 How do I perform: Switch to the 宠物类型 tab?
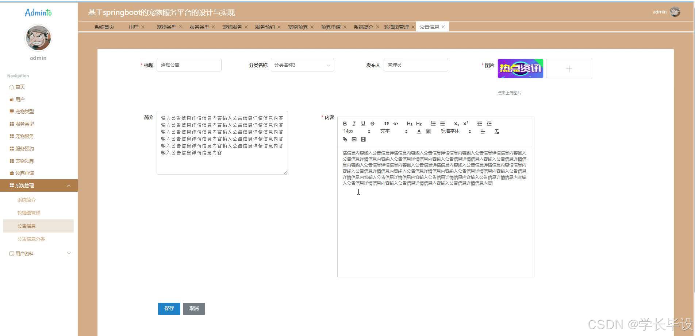click(x=166, y=27)
